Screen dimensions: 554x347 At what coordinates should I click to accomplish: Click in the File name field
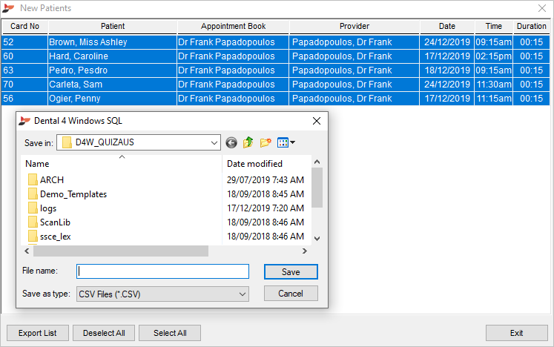(162, 272)
